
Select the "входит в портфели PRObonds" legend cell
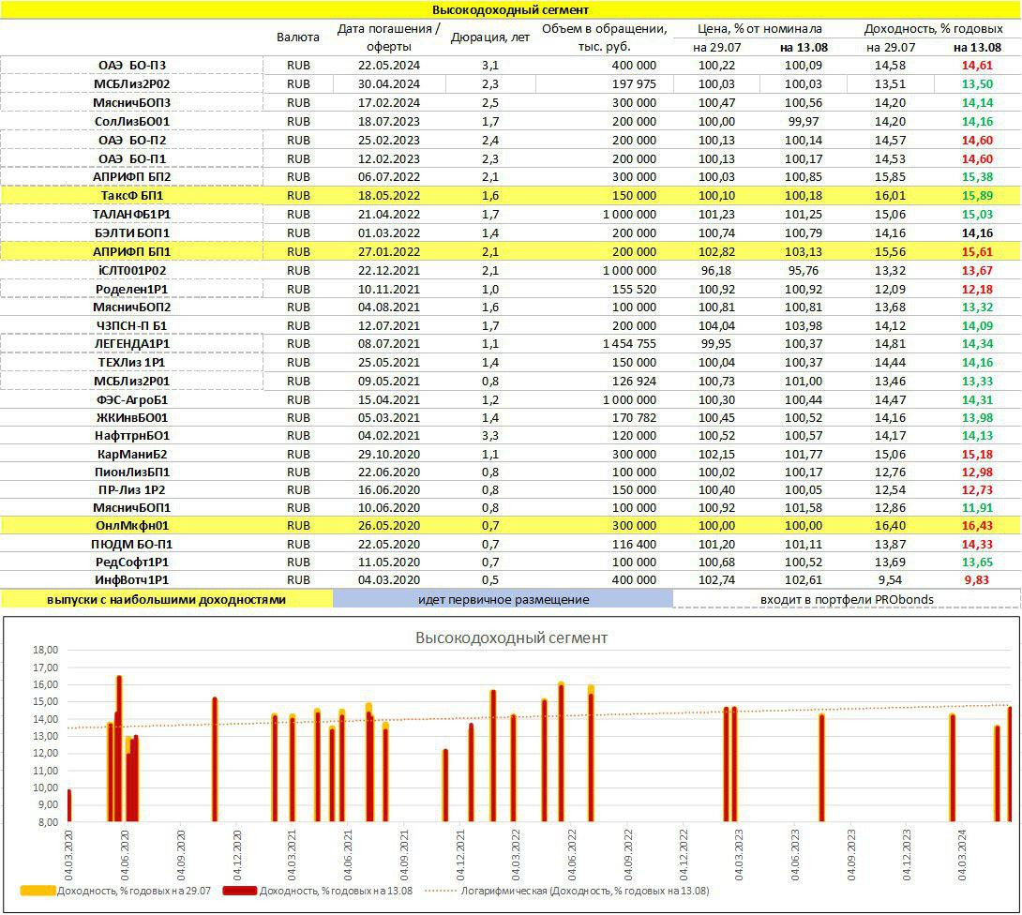(846, 600)
